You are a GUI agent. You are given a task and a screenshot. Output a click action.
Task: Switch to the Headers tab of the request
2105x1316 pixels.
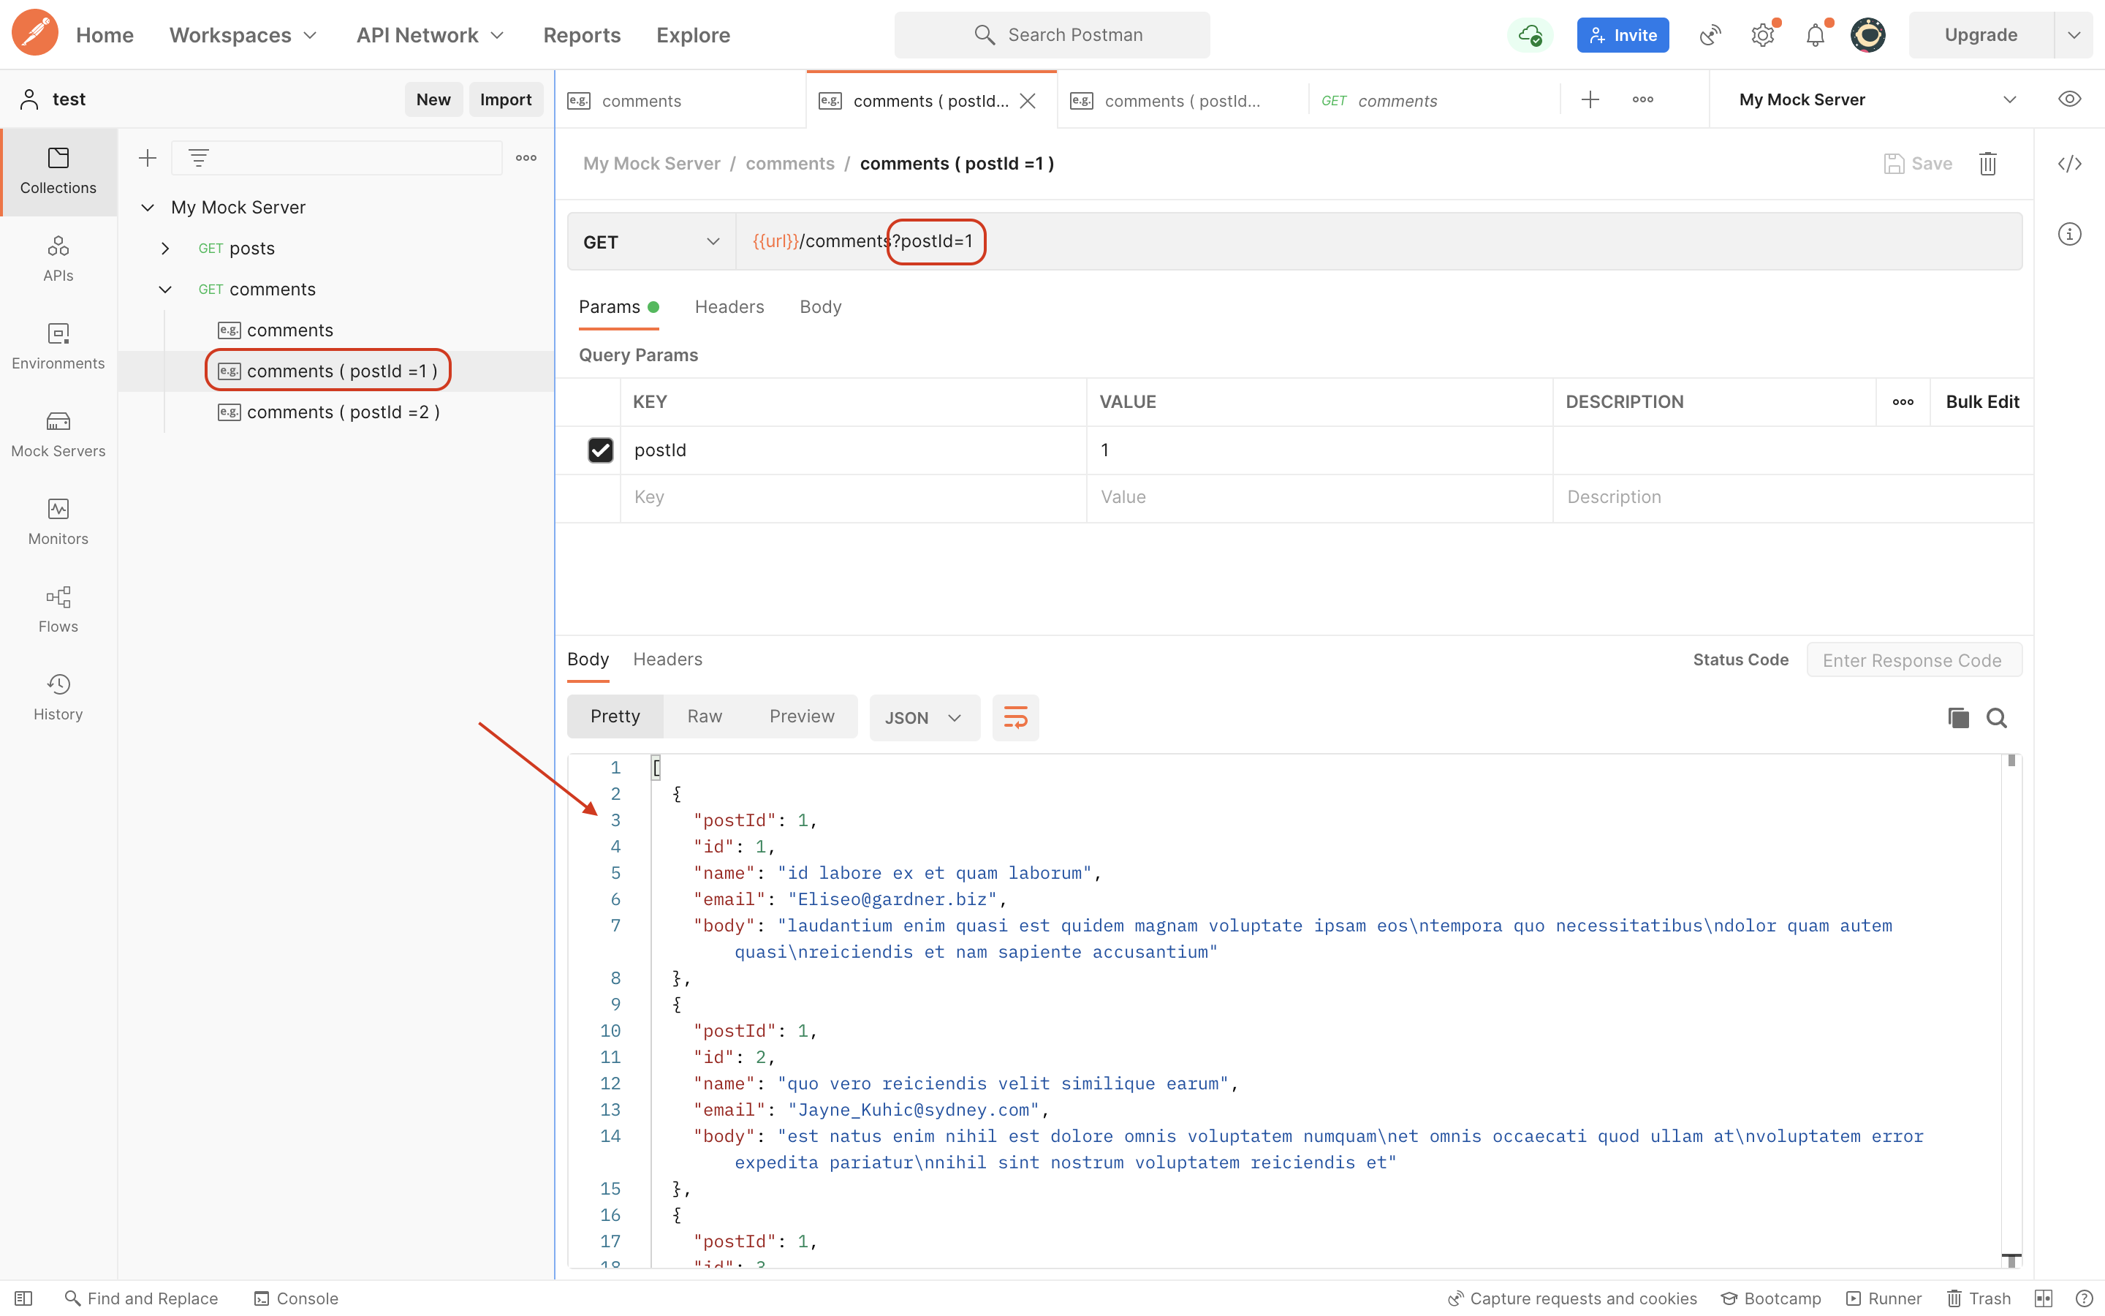click(x=729, y=306)
